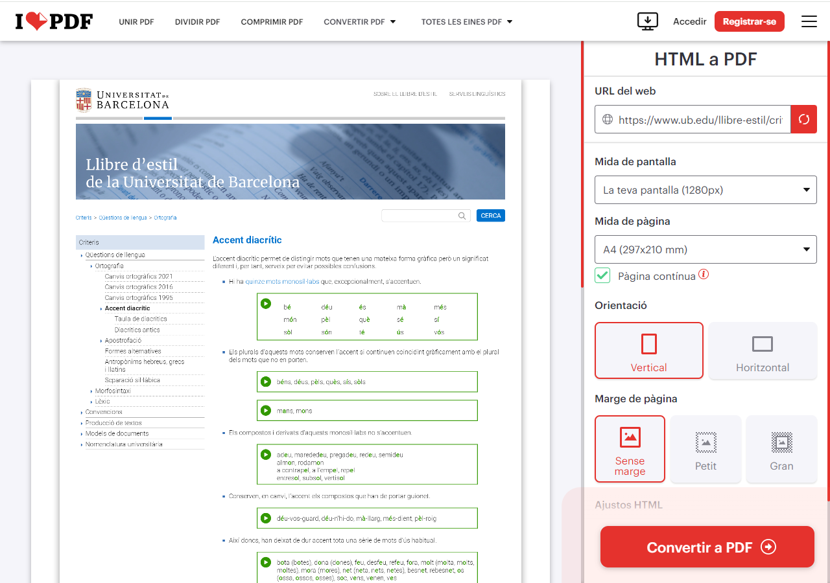The width and height of the screenshot is (830, 583).
Task: Click the iLovePDF logo
Action: click(x=54, y=21)
